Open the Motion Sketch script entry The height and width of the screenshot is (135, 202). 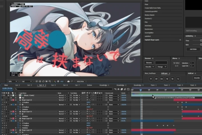coord(150,15)
